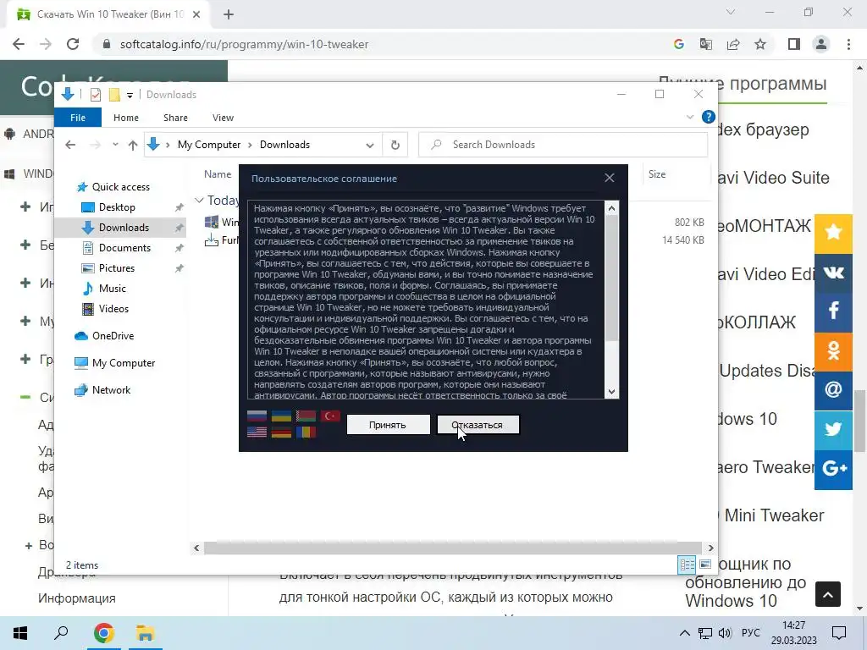Select the Belarusian flag language
Image resolution: width=867 pixels, height=650 pixels.
306,416
